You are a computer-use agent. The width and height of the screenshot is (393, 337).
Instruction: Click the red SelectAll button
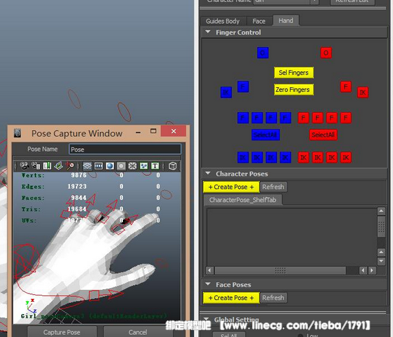(323, 135)
